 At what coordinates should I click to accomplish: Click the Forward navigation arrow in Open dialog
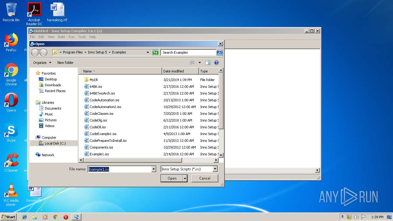coord(44,52)
